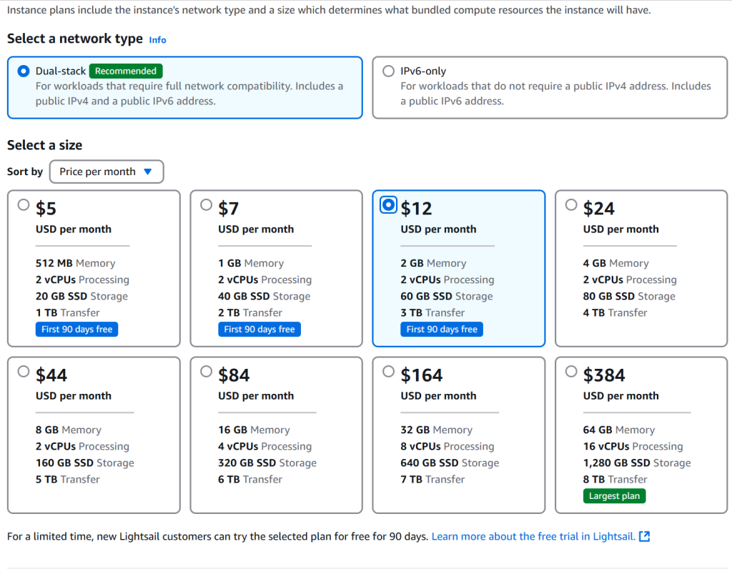Select the $5 per month plan
The image size is (732, 569).
click(24, 205)
